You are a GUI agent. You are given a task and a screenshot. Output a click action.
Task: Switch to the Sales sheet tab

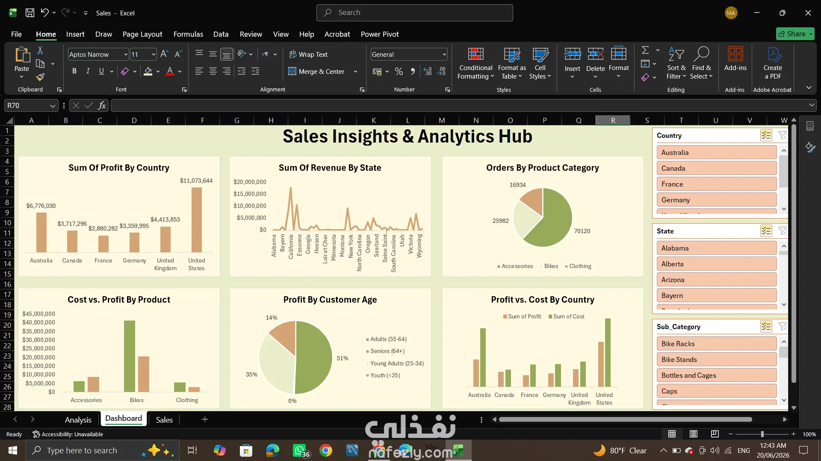[164, 420]
